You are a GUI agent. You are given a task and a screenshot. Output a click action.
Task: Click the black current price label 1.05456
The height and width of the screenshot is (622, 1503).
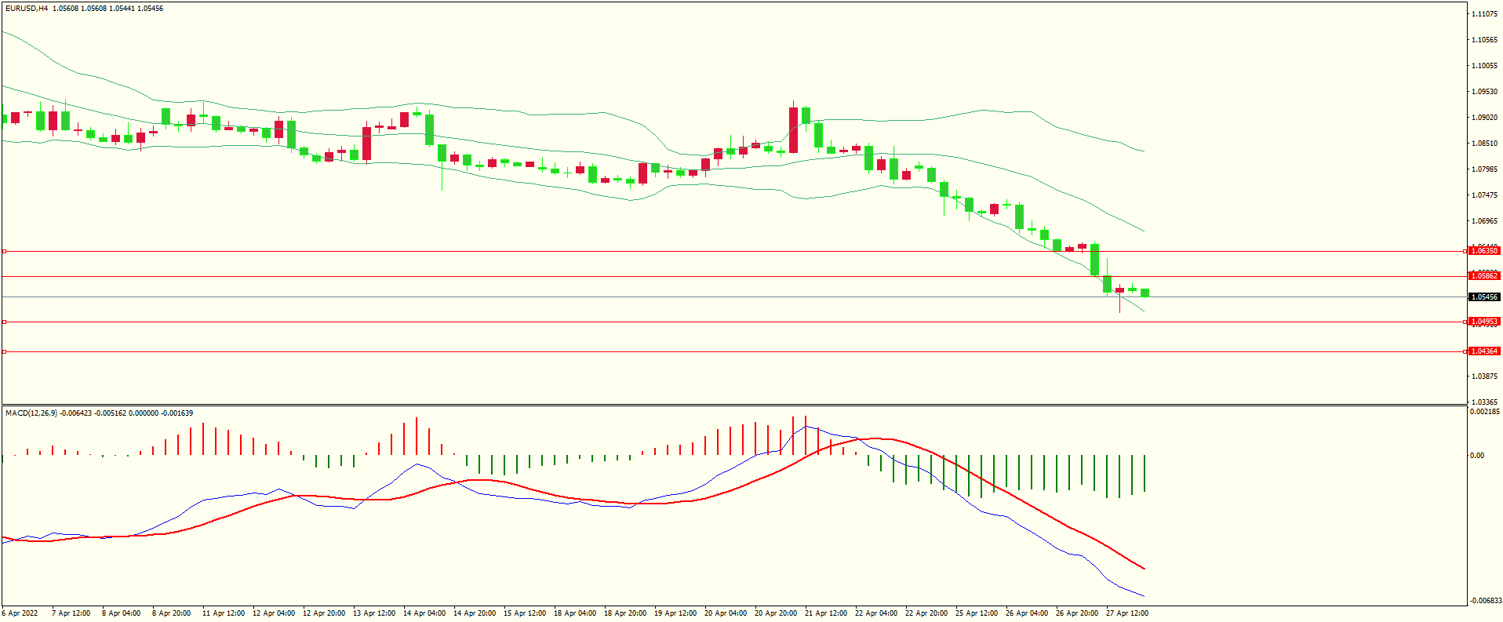pos(1483,297)
